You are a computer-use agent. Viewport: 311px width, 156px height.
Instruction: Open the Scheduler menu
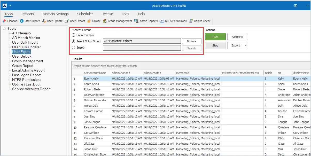[x=85, y=14]
